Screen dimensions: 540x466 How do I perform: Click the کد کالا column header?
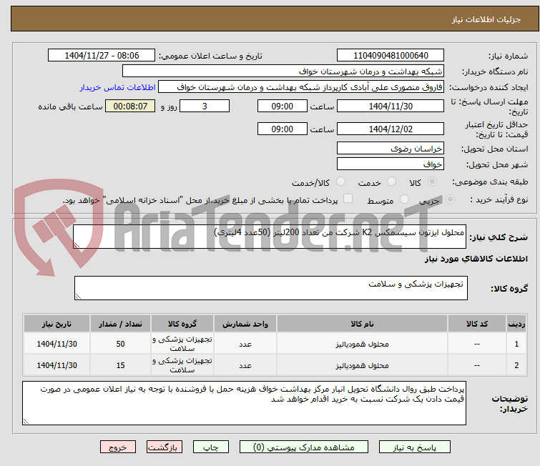[x=476, y=324]
